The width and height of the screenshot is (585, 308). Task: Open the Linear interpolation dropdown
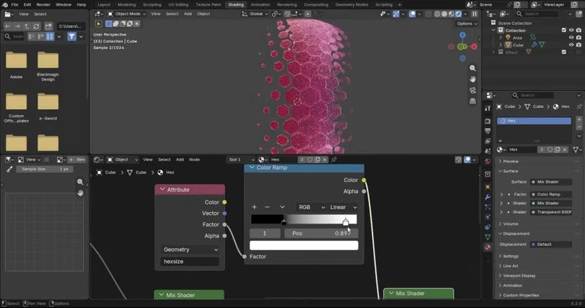tap(343, 207)
